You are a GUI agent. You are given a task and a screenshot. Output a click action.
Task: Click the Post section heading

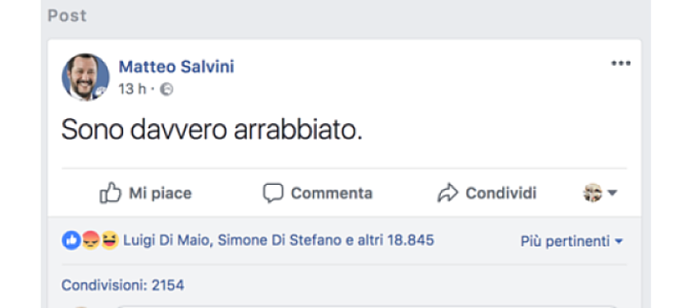click(67, 15)
